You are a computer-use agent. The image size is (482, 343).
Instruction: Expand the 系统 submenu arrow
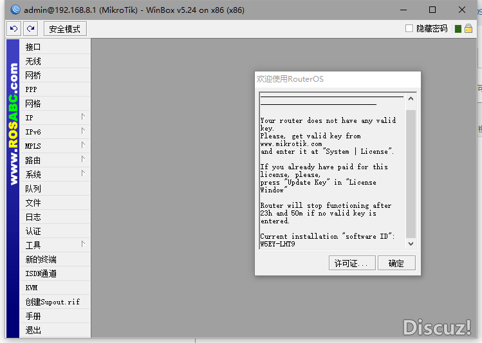83,173
